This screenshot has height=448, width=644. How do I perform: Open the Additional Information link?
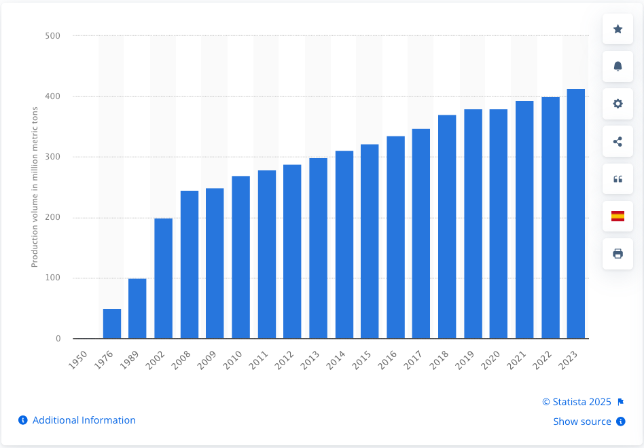(x=84, y=420)
